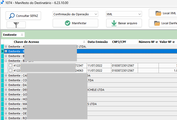Collapse the expanded Emitente group
The width and height of the screenshot is (177, 120).
click(6, 61)
